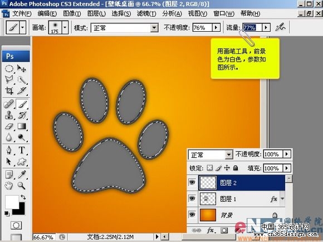This screenshot has width=323, height=242.
Task: Select the Pen tool
Action: pyautogui.click(x=9, y=150)
